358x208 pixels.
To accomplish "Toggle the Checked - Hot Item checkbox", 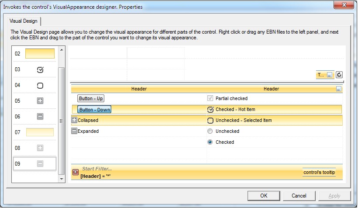I will coord(210,109).
